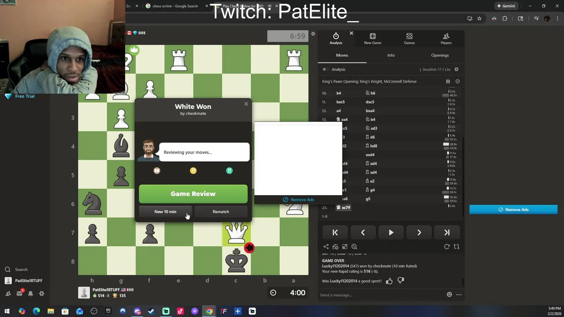The height and width of the screenshot is (317, 564).
Task: Give thumbs up for good sport
Action: pyautogui.click(x=389, y=281)
